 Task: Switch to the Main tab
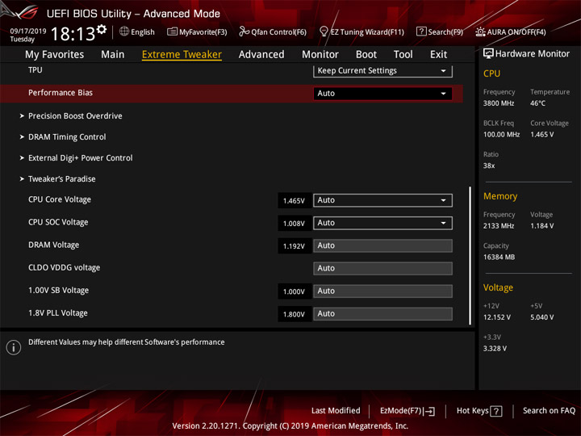click(113, 55)
